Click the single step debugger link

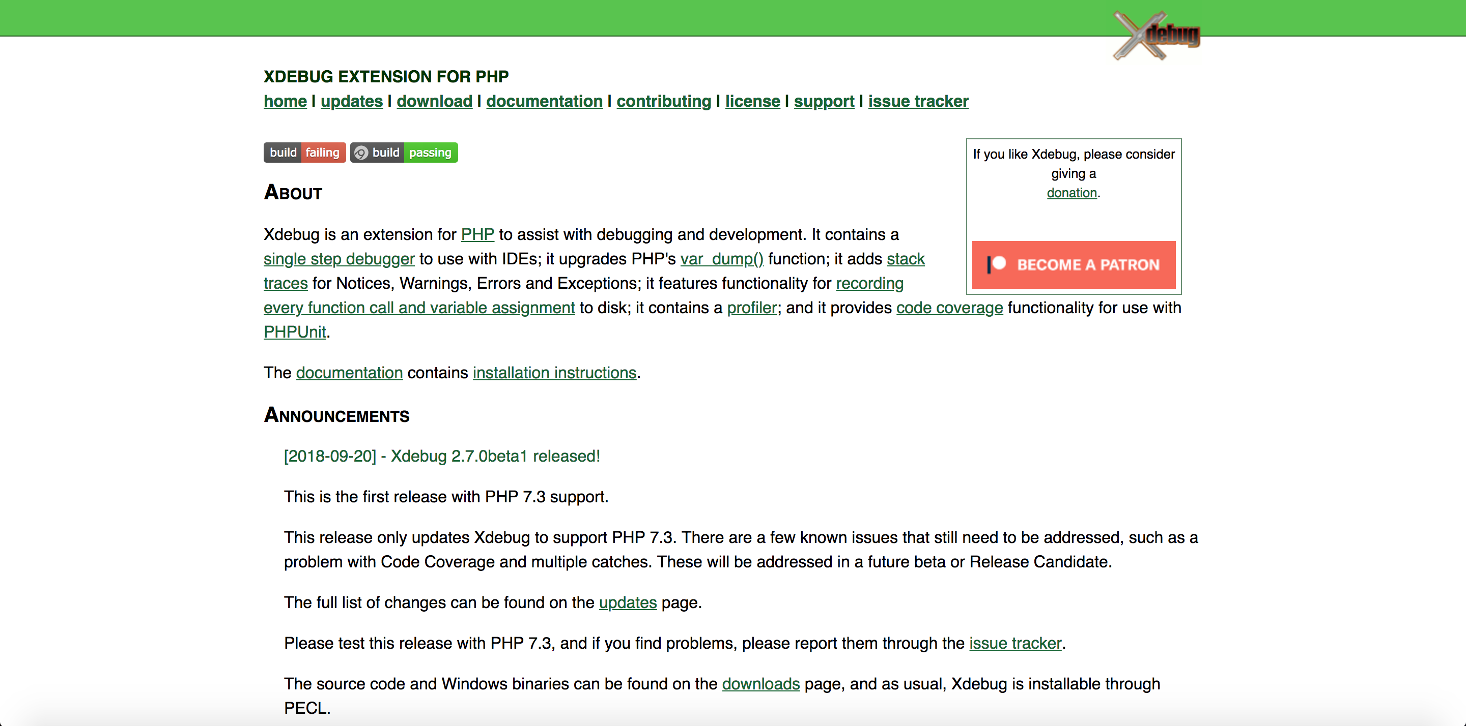pos(339,259)
